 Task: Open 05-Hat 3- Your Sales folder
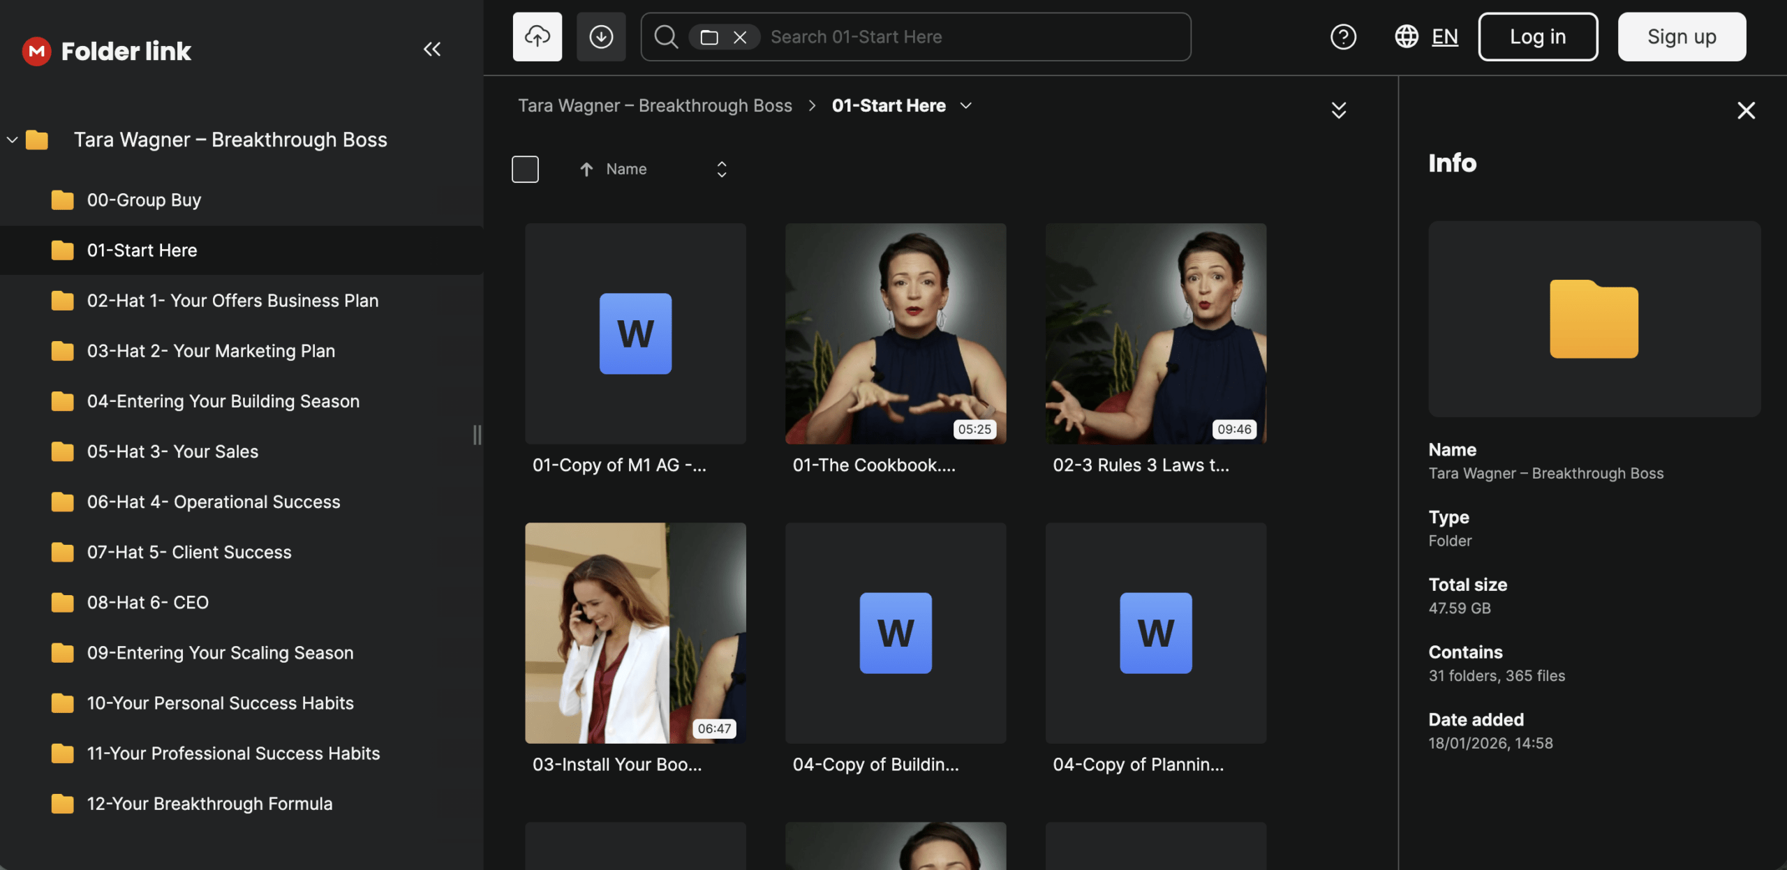click(172, 451)
